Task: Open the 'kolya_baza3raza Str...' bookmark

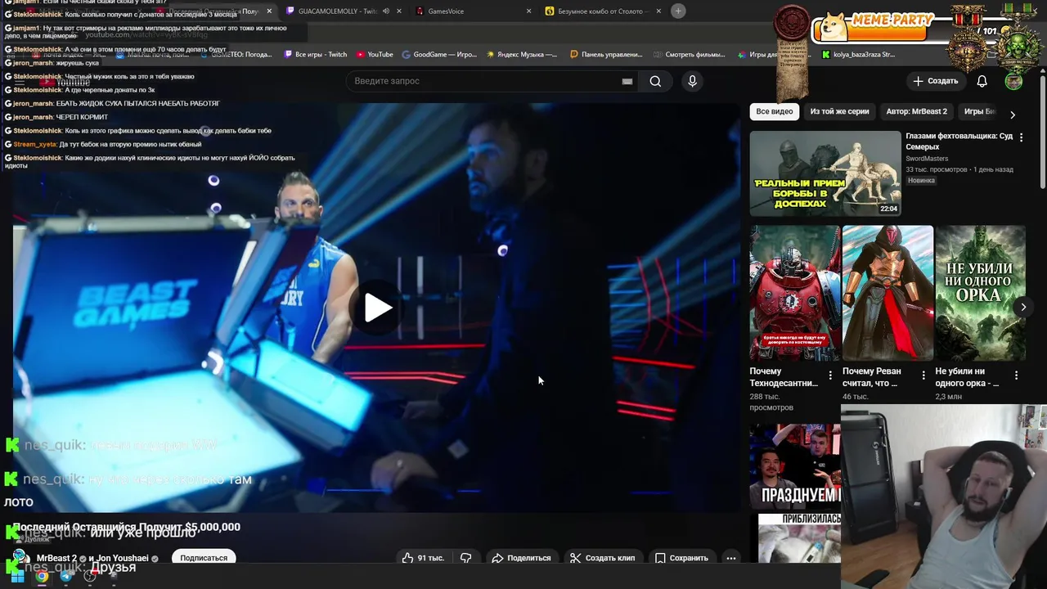Action: tap(859, 55)
